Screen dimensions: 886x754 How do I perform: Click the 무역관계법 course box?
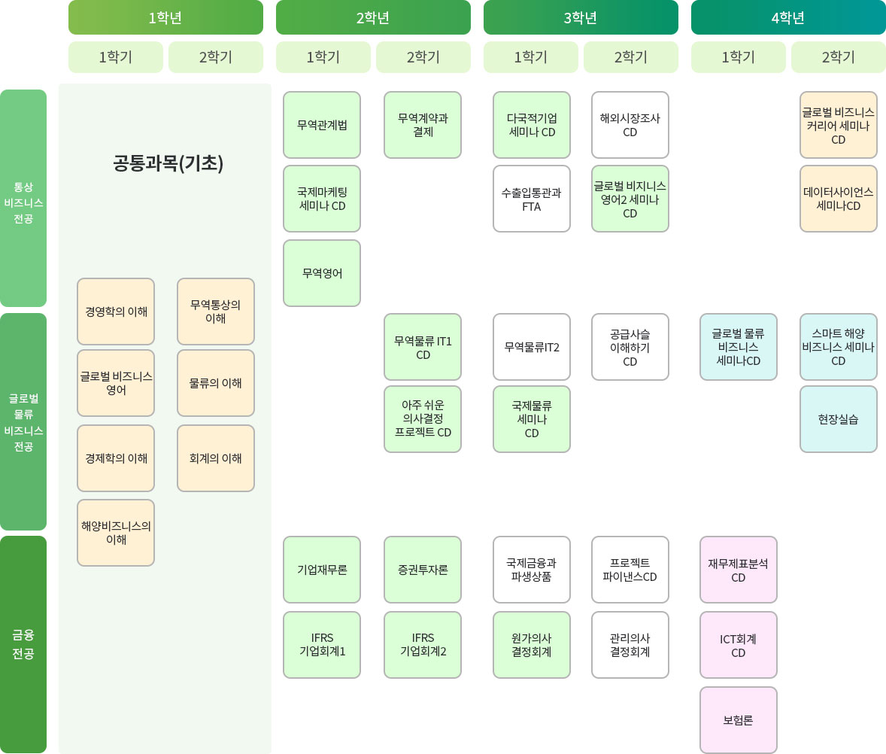(322, 125)
